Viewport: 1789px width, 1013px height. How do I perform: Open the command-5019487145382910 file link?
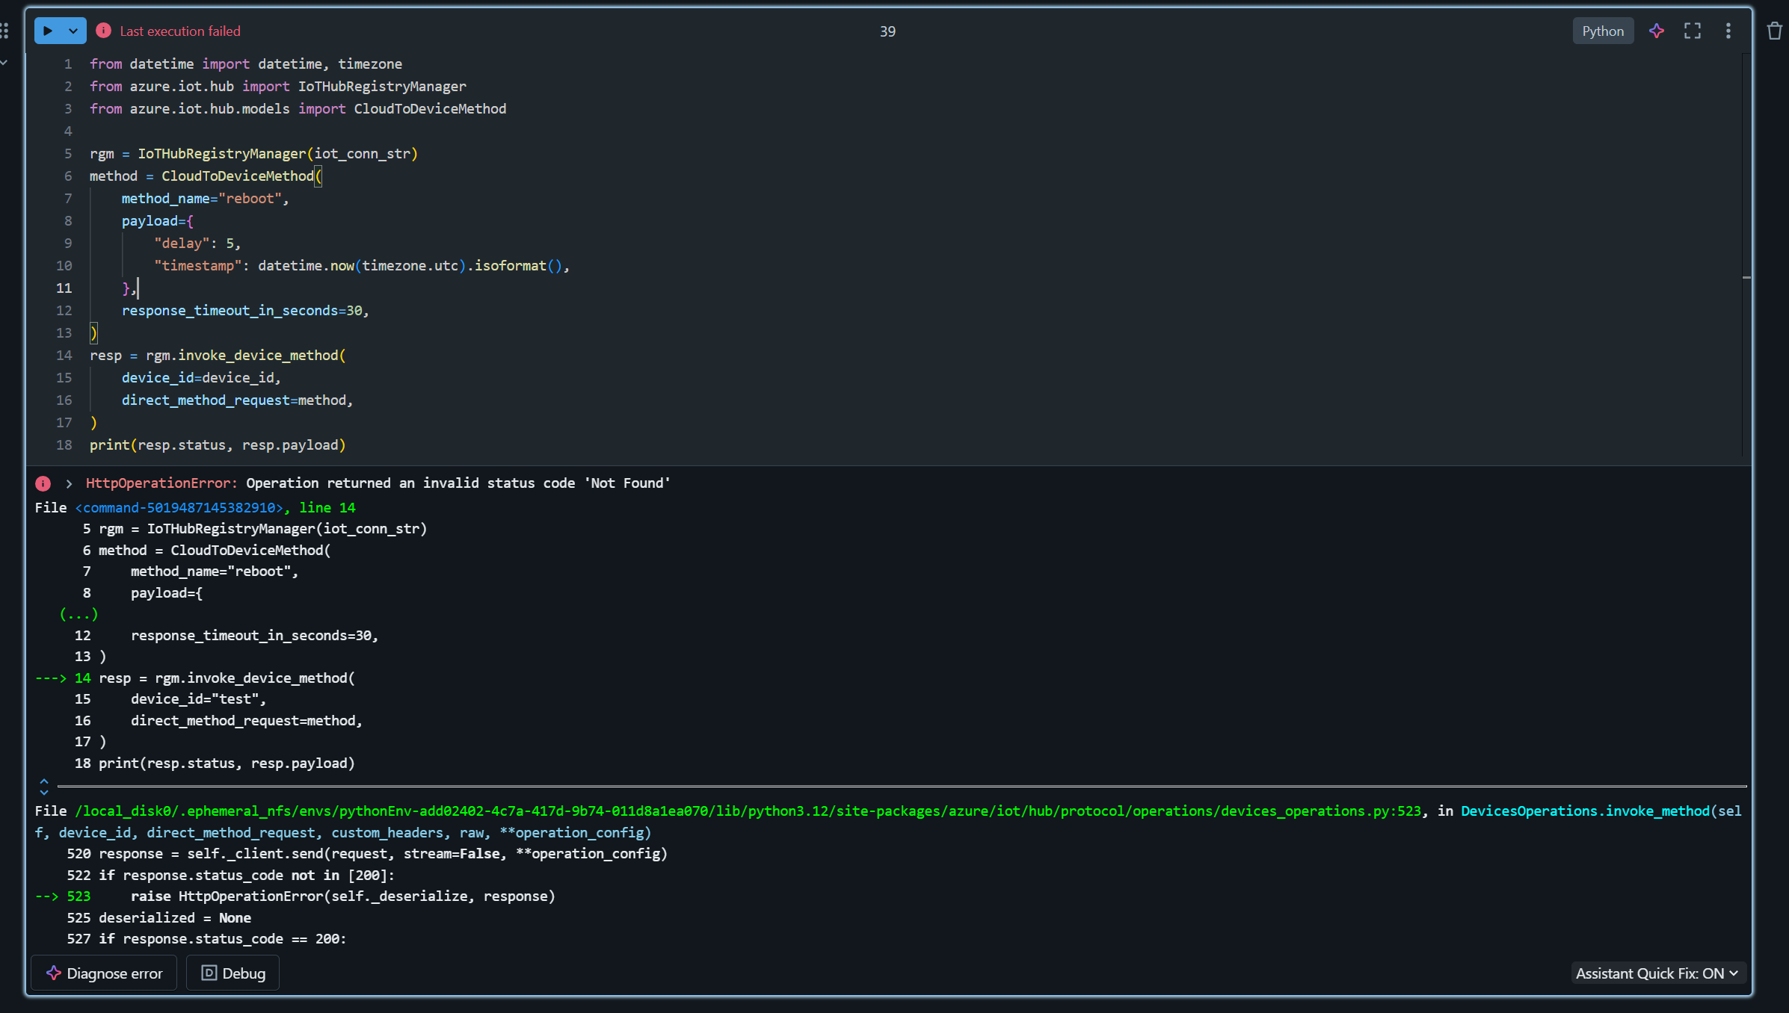point(179,507)
